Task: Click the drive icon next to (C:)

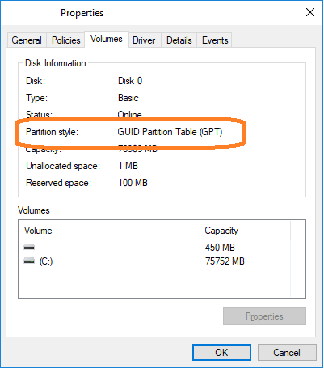Action: [29, 261]
